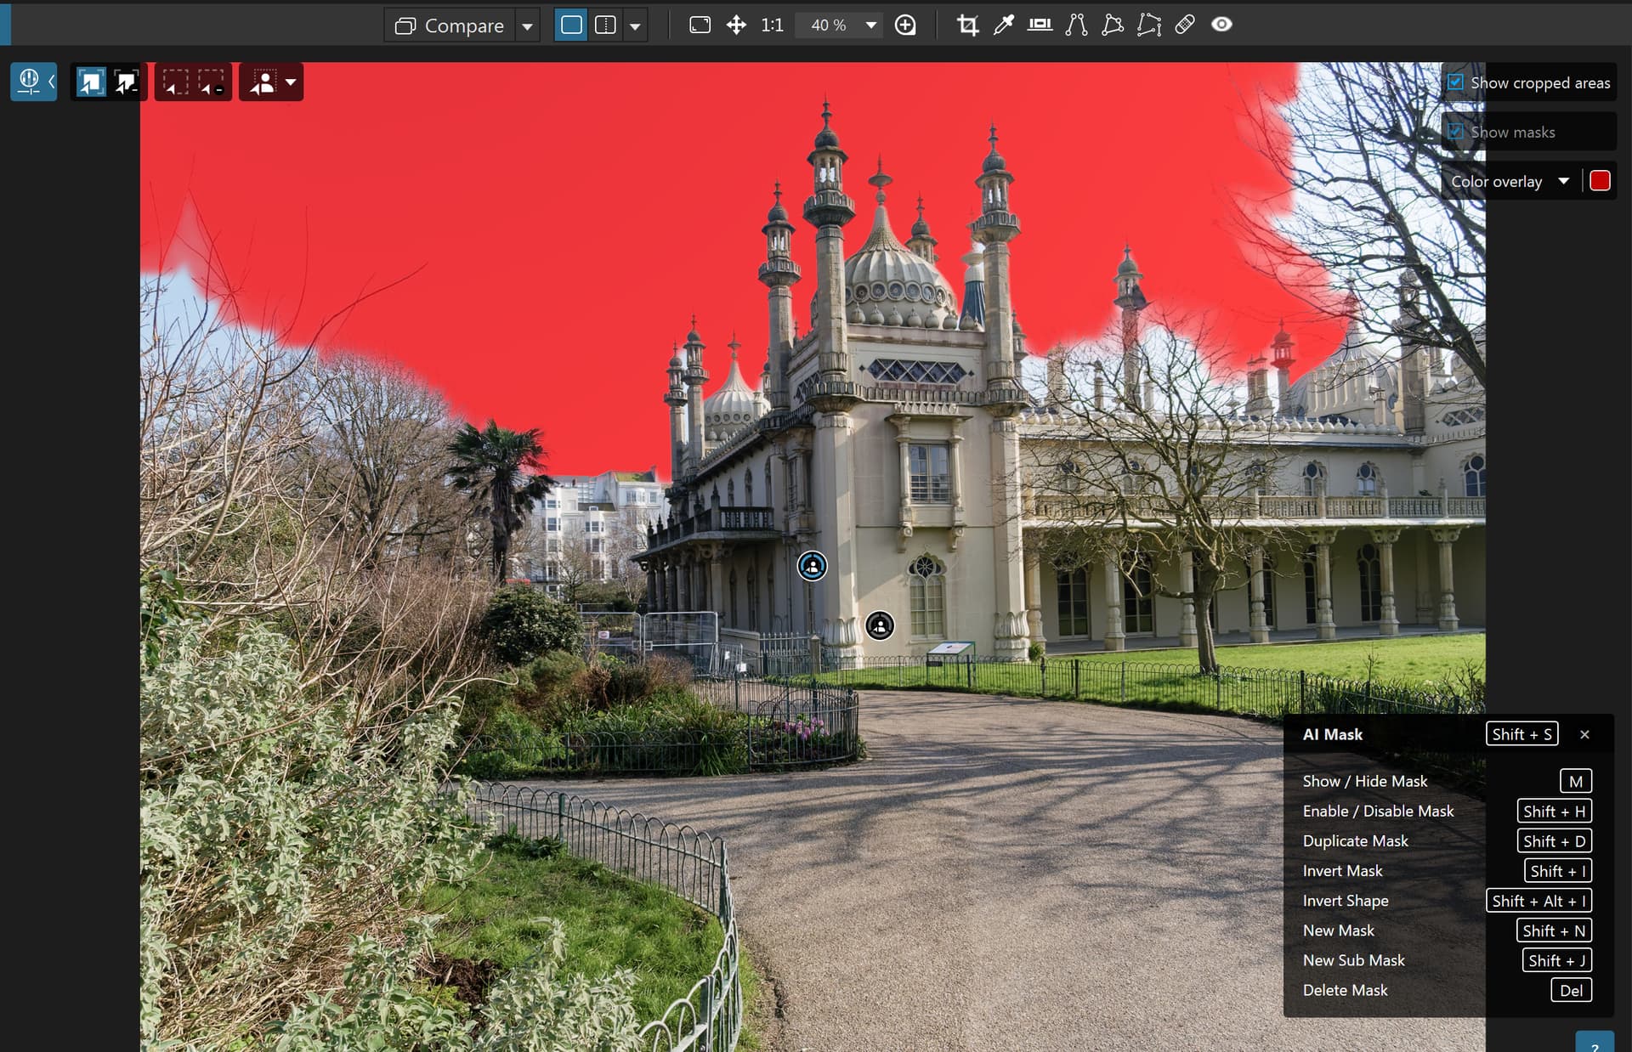Image resolution: width=1632 pixels, height=1052 pixels.
Task: Click the zoom-in magnifier plus icon
Action: point(905,25)
